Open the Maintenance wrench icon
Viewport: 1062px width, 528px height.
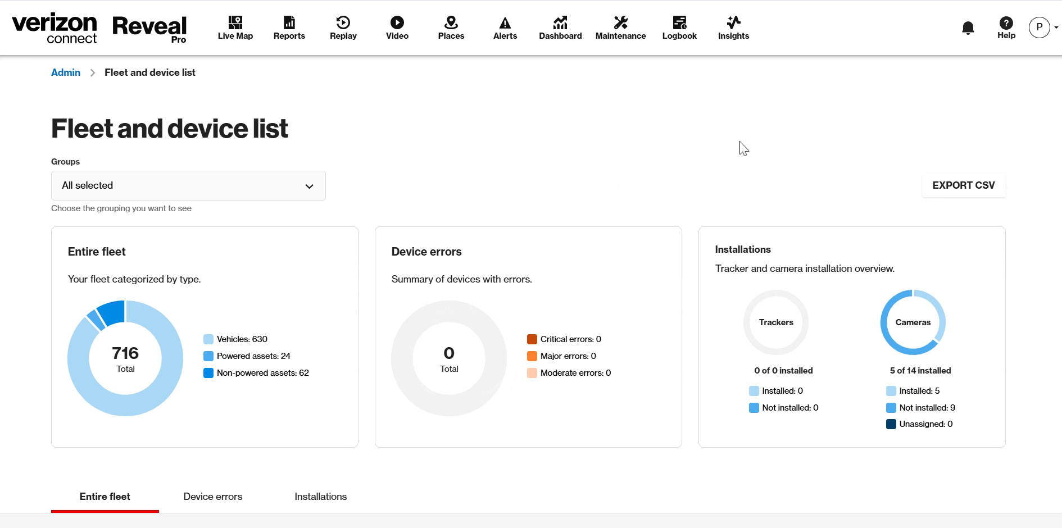[x=621, y=22]
